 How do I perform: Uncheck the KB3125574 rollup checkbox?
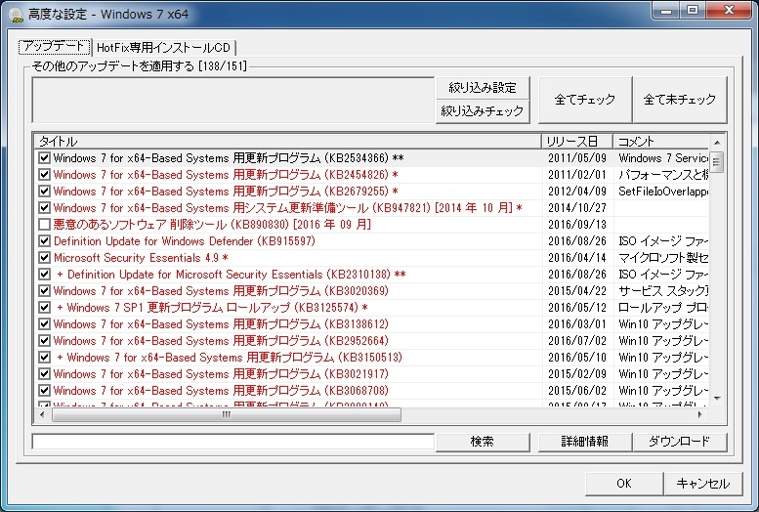(x=45, y=307)
